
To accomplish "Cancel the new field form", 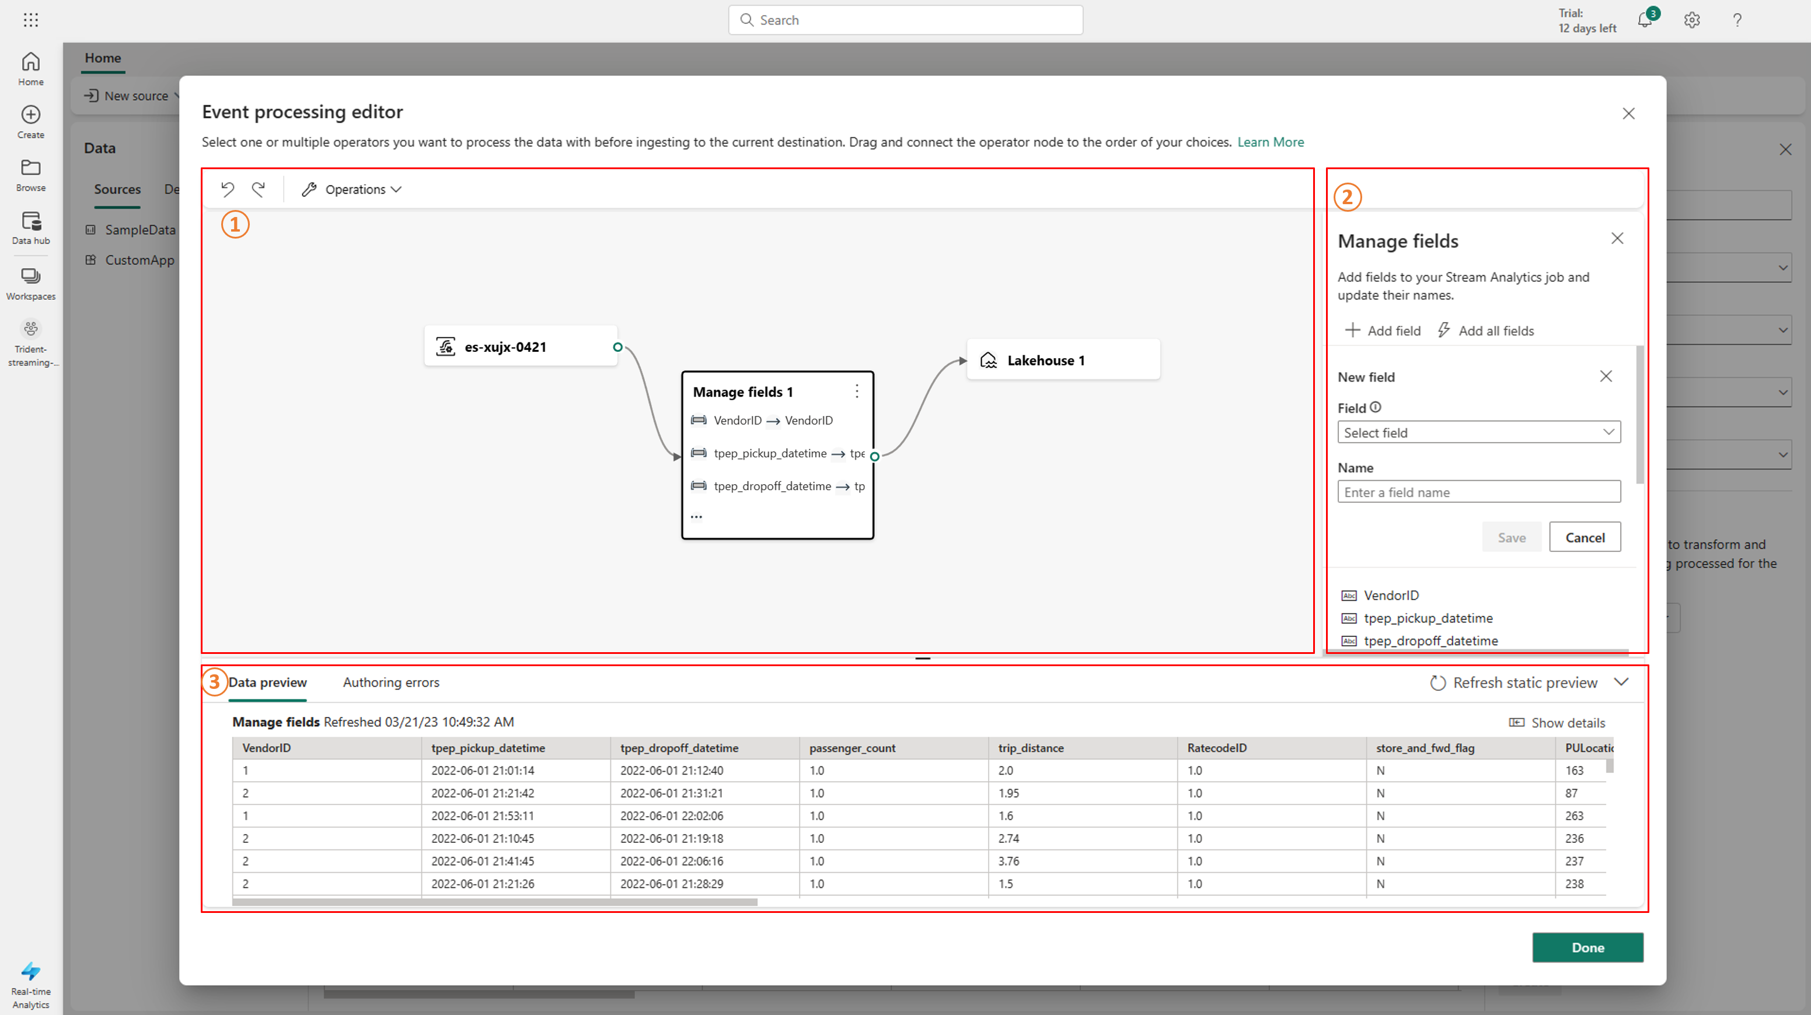I will [x=1585, y=537].
